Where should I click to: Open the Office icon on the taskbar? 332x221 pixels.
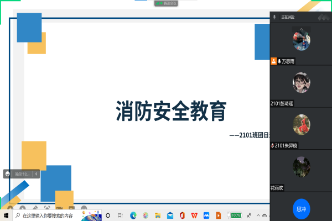tap(181, 215)
